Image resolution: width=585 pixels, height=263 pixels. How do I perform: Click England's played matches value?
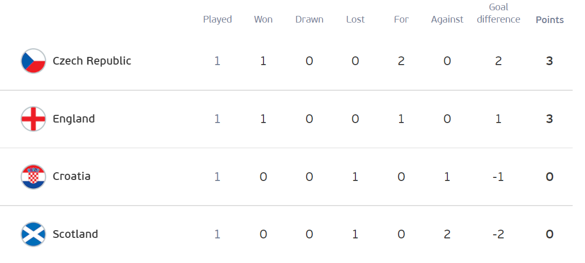[x=217, y=119]
